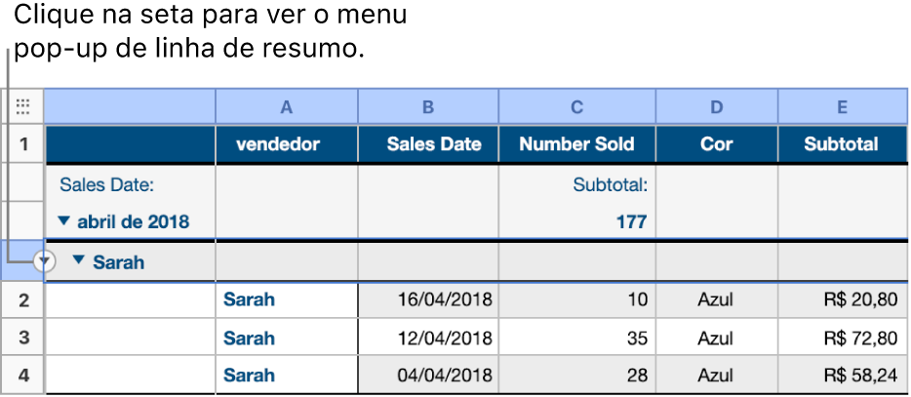Select row 4 header number
The image size is (911, 397).
click(x=23, y=375)
